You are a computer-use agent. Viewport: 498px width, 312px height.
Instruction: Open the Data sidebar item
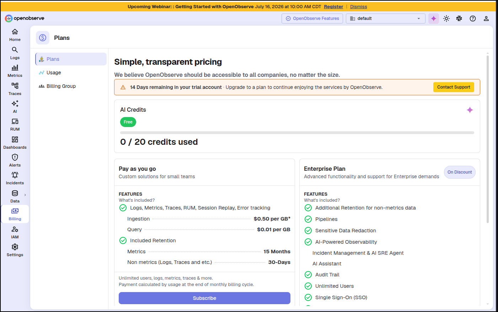pos(15,196)
